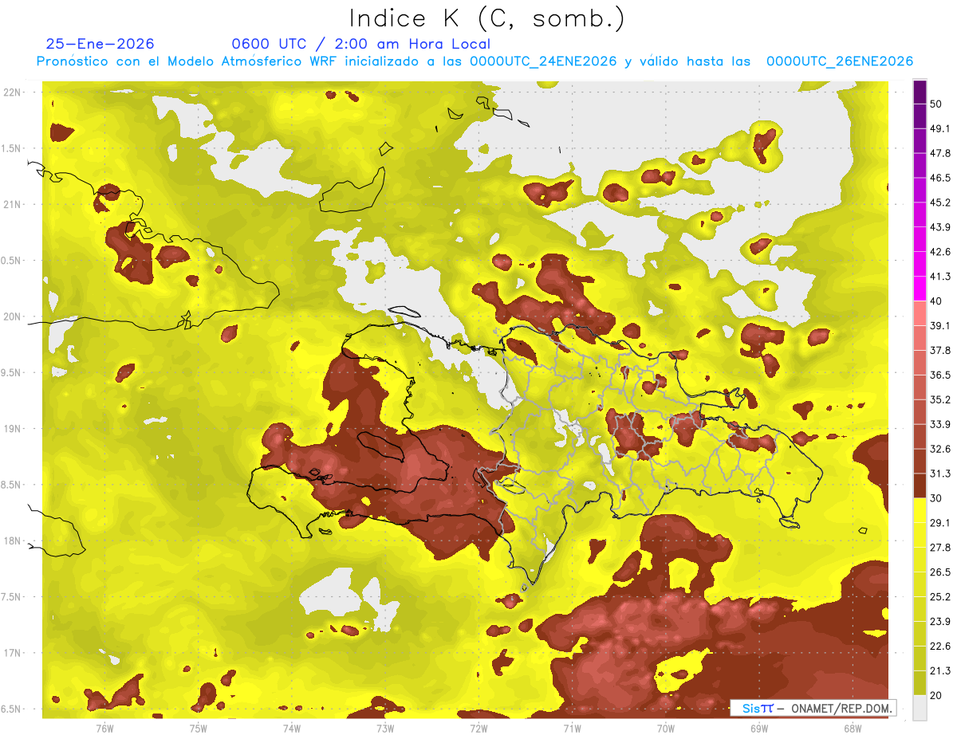This screenshot has width=957, height=739.
Task: Click the valid-until stamp "0000UTC_26ENE2026"
Action: point(840,61)
